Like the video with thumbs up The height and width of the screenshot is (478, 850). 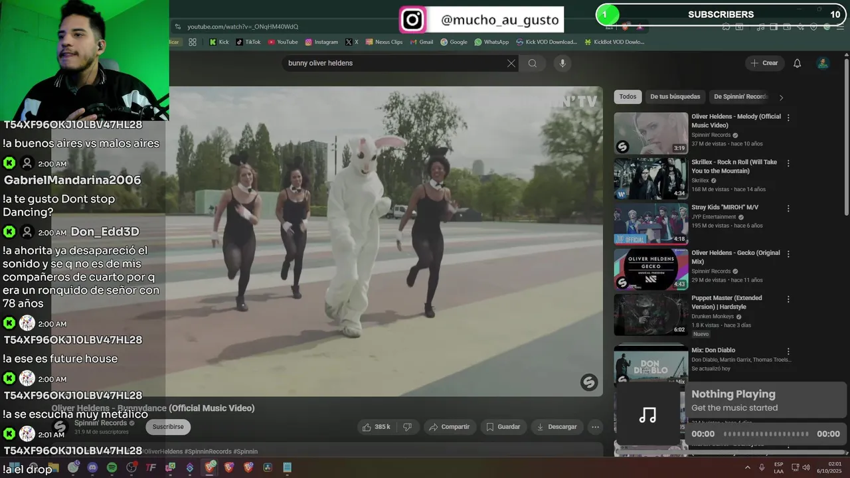pyautogui.click(x=376, y=427)
